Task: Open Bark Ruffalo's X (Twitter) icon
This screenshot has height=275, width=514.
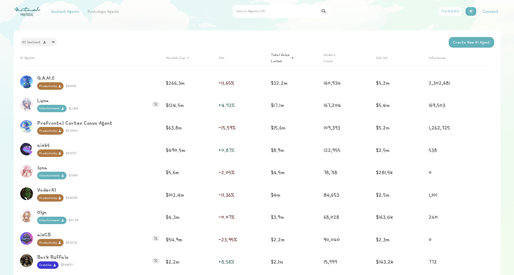Action: click(x=156, y=261)
